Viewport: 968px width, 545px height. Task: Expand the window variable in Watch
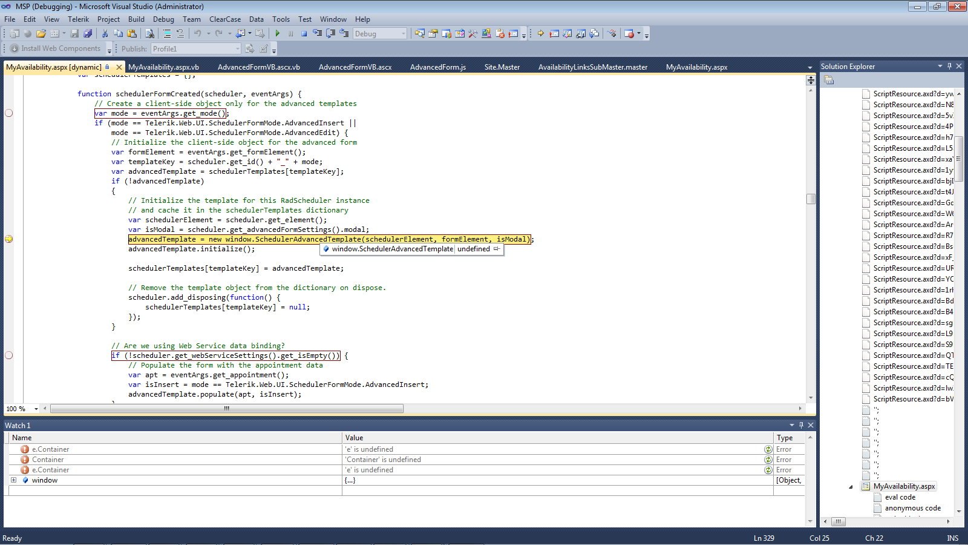(13, 480)
